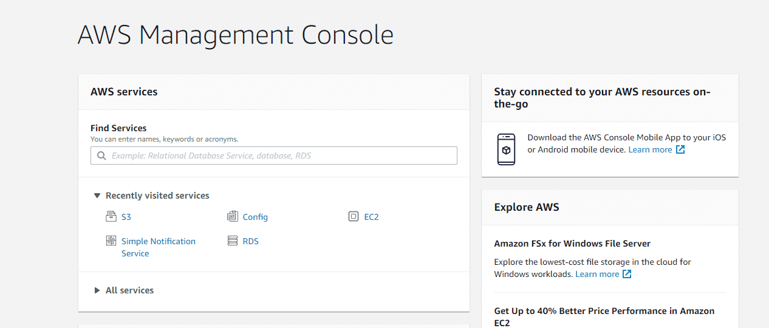The image size is (769, 328).
Task: Open the EC2 service link
Action: click(372, 217)
